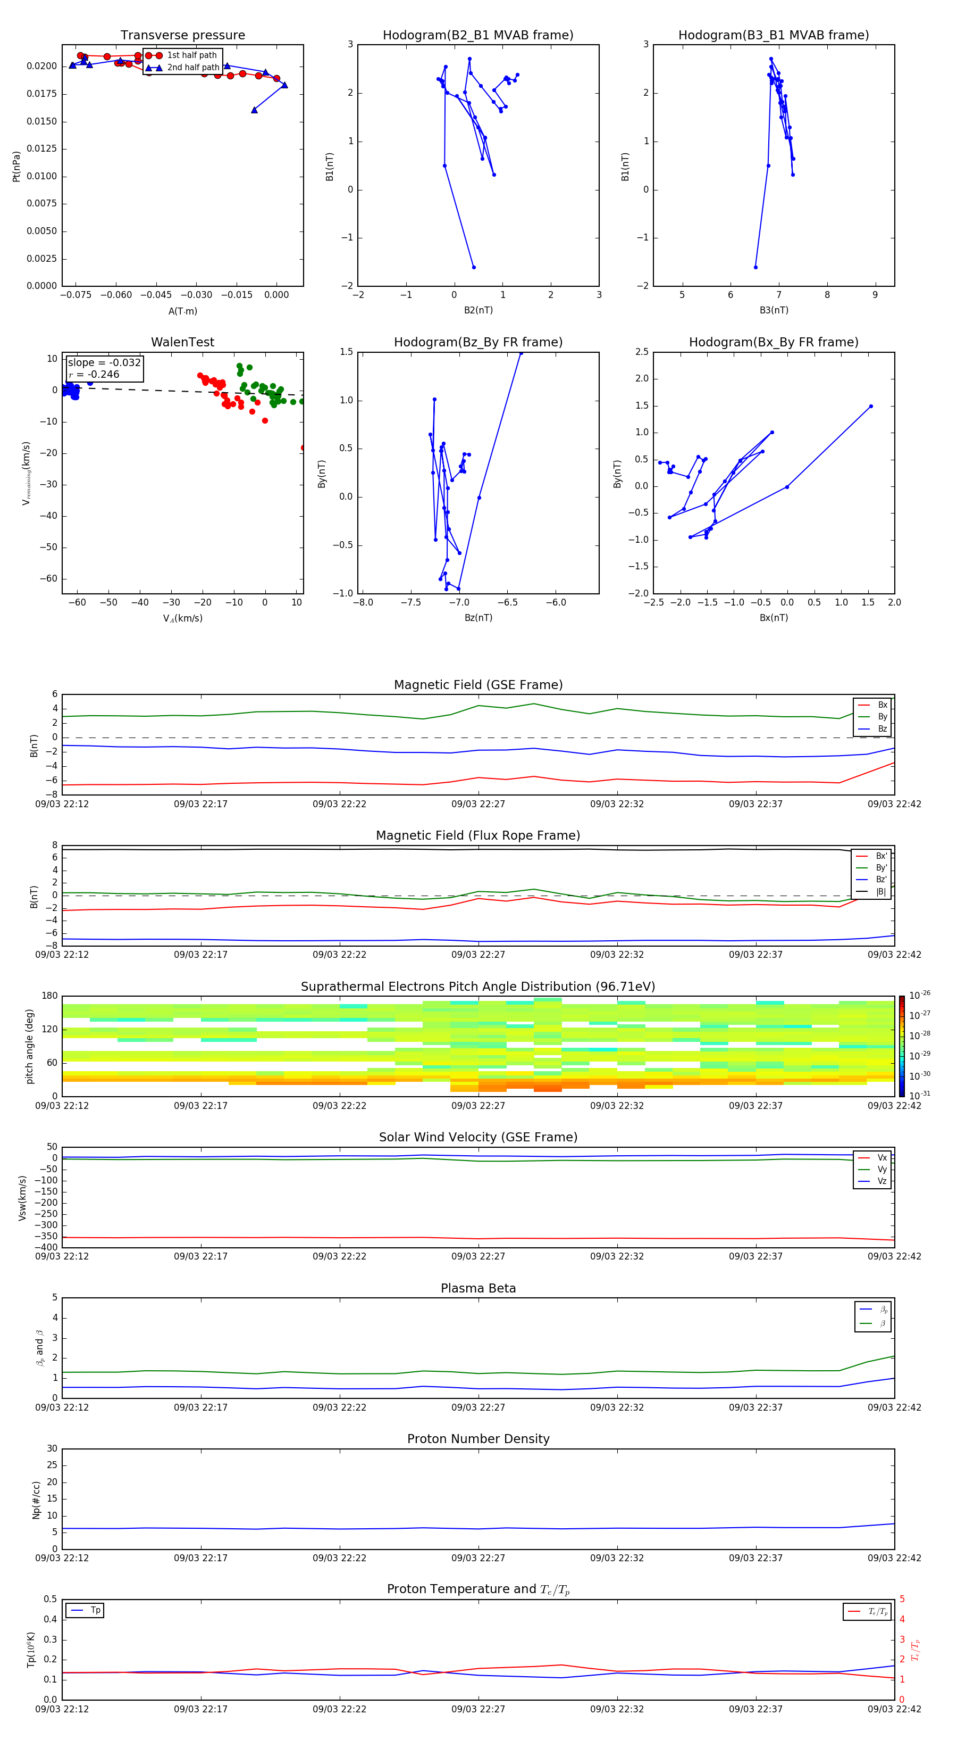Click "09/03 22:27" tick under Plasma Beta plot
This screenshot has height=1756, width=957.
coord(478,1407)
